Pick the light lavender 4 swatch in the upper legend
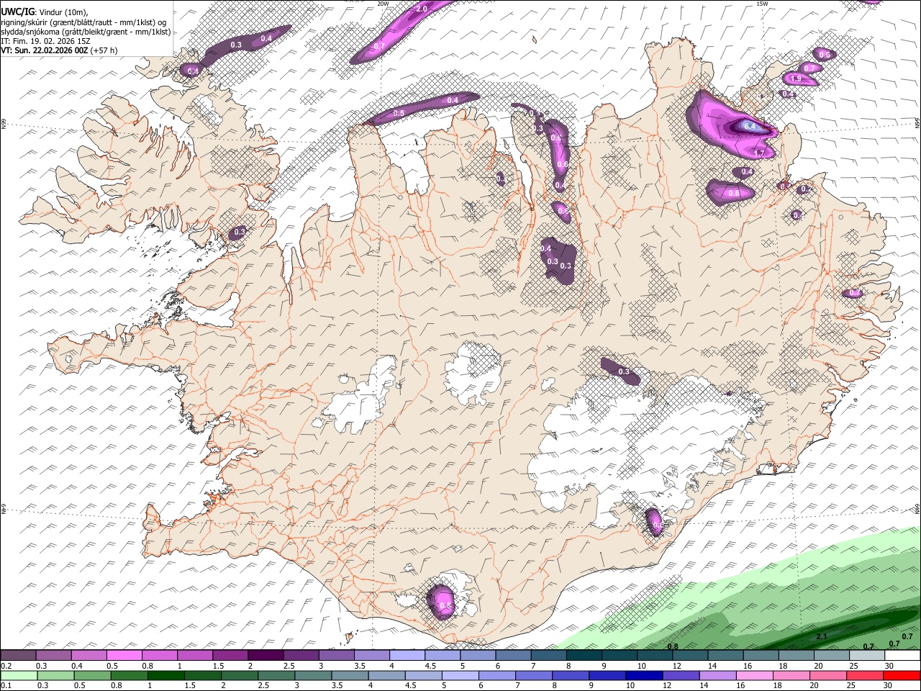Viewport: 921px width, 691px height. [x=407, y=656]
